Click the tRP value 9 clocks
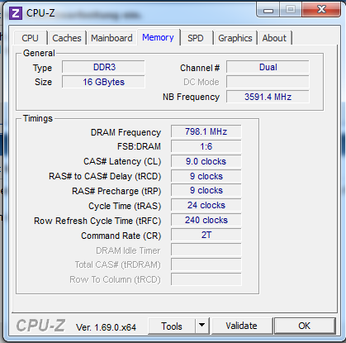The width and height of the screenshot is (346, 343). pos(206,190)
